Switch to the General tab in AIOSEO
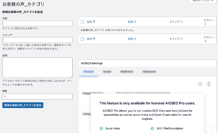Image resolution: width=218 pixels, height=133 pixels. tap(89, 71)
